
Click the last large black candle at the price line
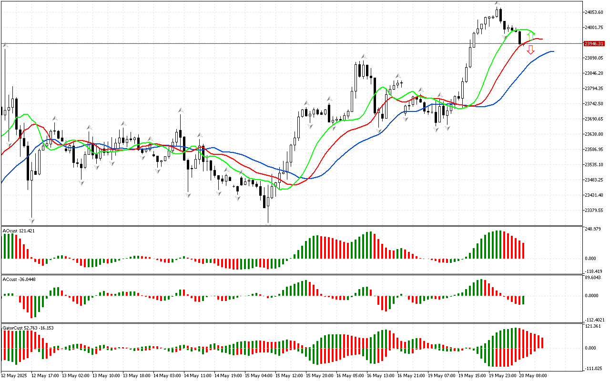tap(519, 37)
